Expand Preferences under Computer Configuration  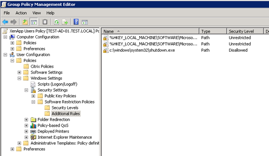(x=12, y=49)
